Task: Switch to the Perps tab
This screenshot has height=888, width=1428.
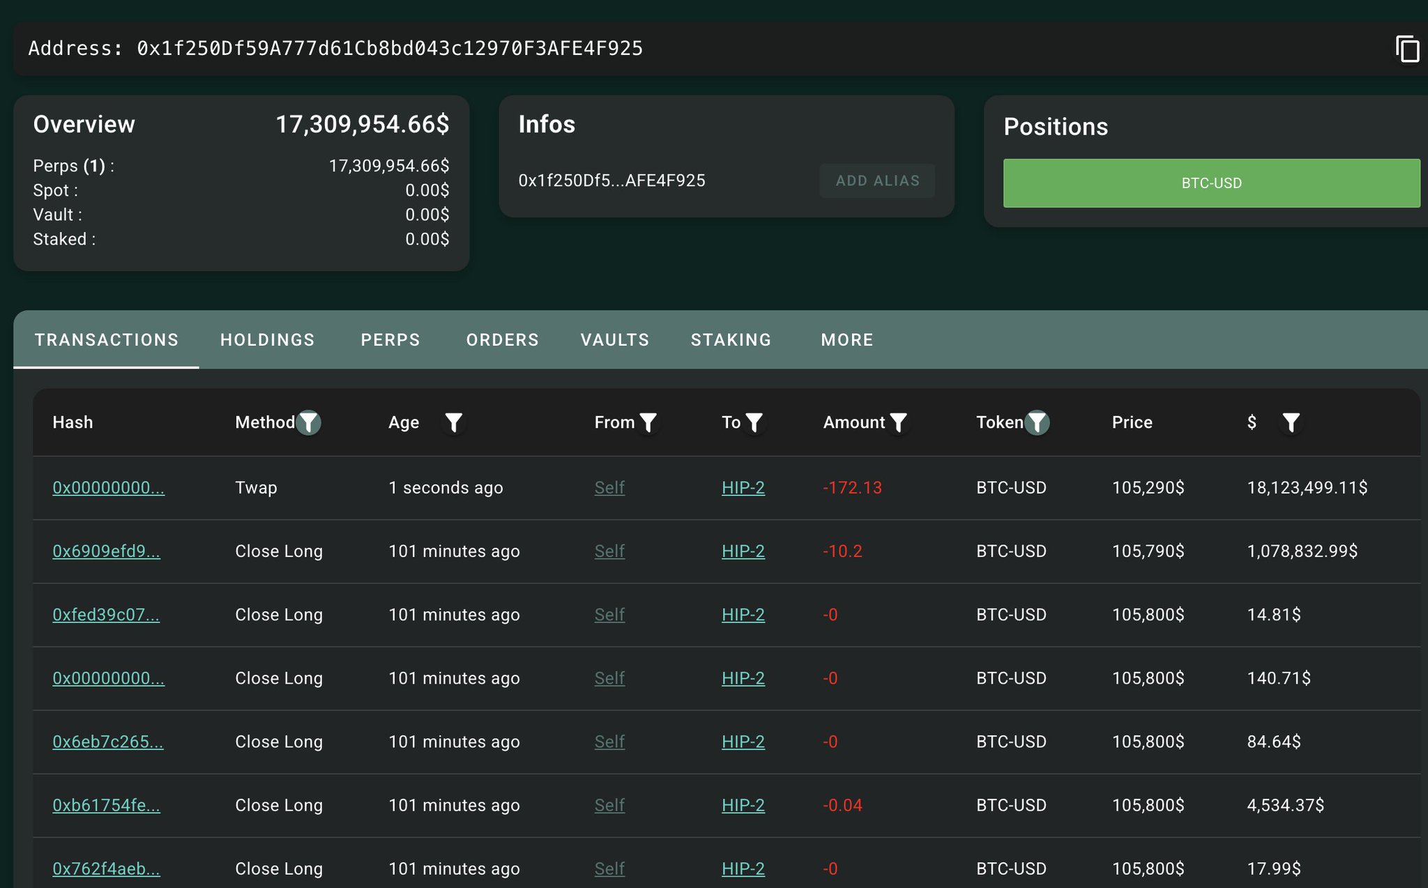Action: pos(390,340)
